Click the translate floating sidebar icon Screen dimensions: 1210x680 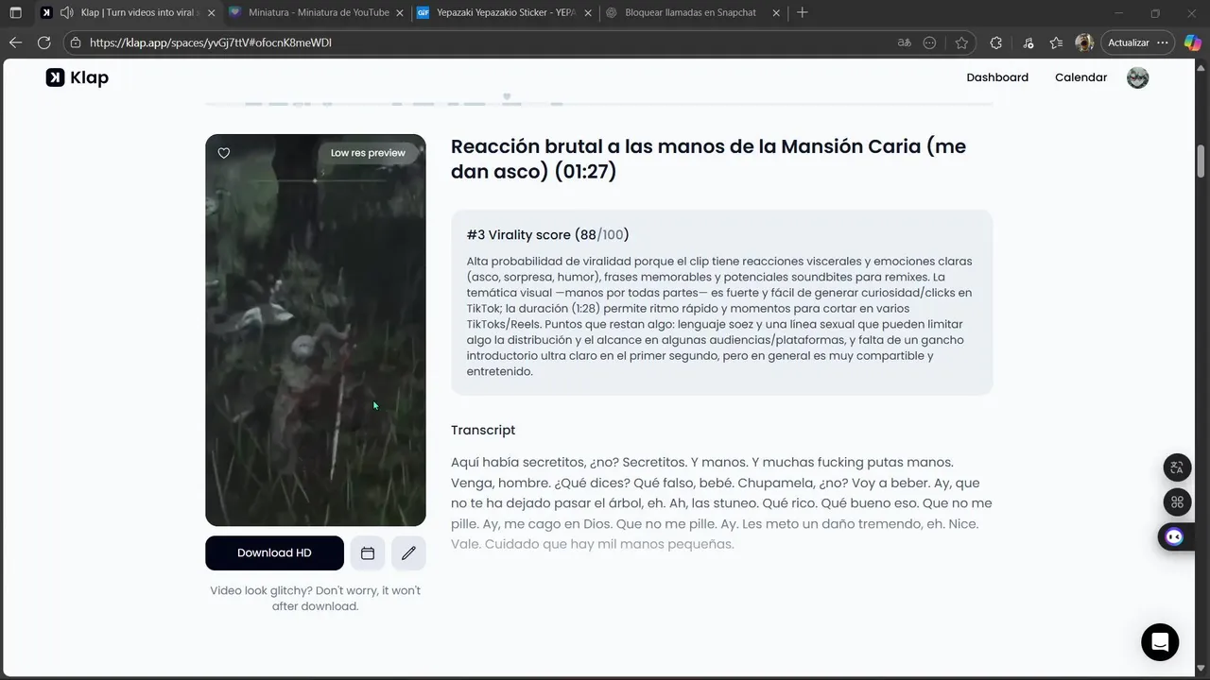pos(1177,467)
